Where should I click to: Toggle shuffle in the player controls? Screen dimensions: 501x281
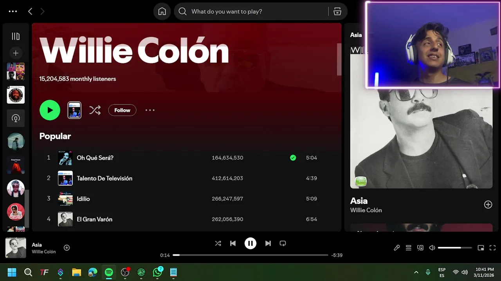(218, 244)
